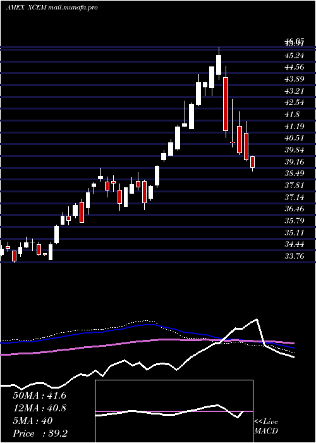Click the <<Live MACD label
This screenshot has width=316, height=443.
[266, 427]
